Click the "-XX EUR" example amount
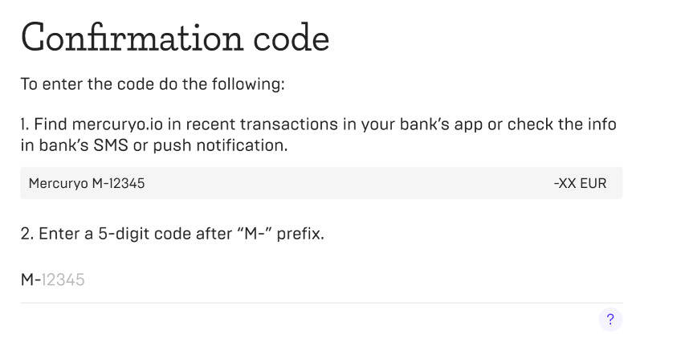 [580, 183]
